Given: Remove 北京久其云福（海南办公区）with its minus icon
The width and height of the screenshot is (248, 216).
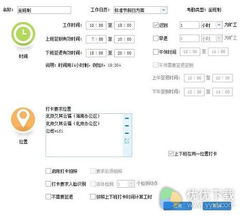Looking at the screenshot, I should pos(127,118).
